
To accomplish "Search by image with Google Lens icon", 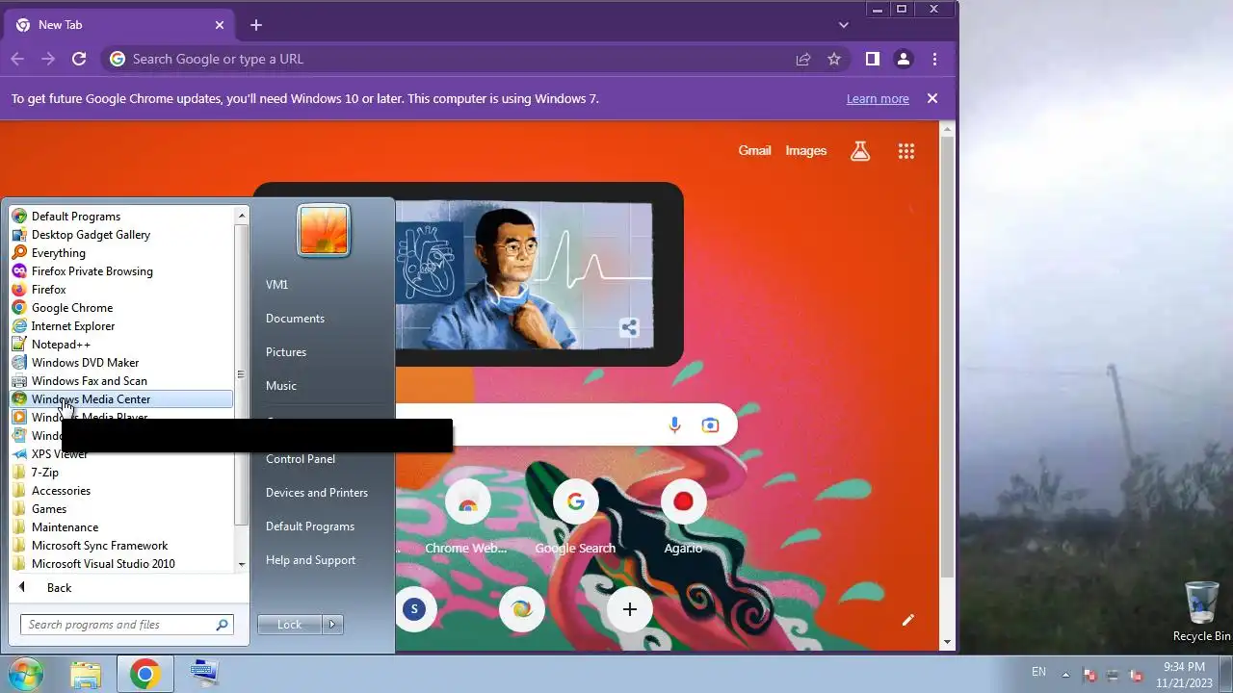I will 710,424.
